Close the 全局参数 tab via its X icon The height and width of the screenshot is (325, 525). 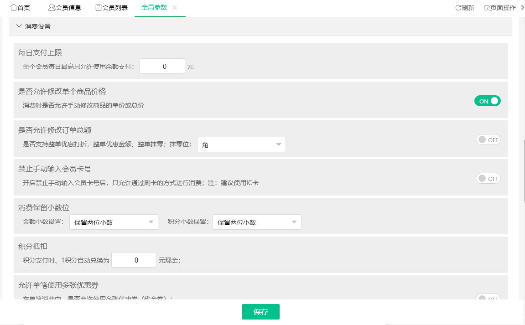175,7
